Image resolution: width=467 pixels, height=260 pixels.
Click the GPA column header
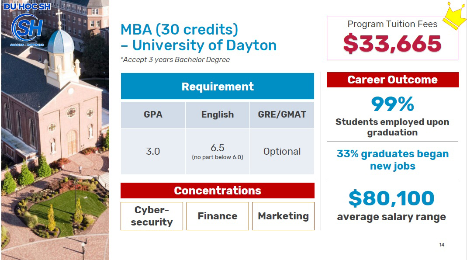coord(153,114)
